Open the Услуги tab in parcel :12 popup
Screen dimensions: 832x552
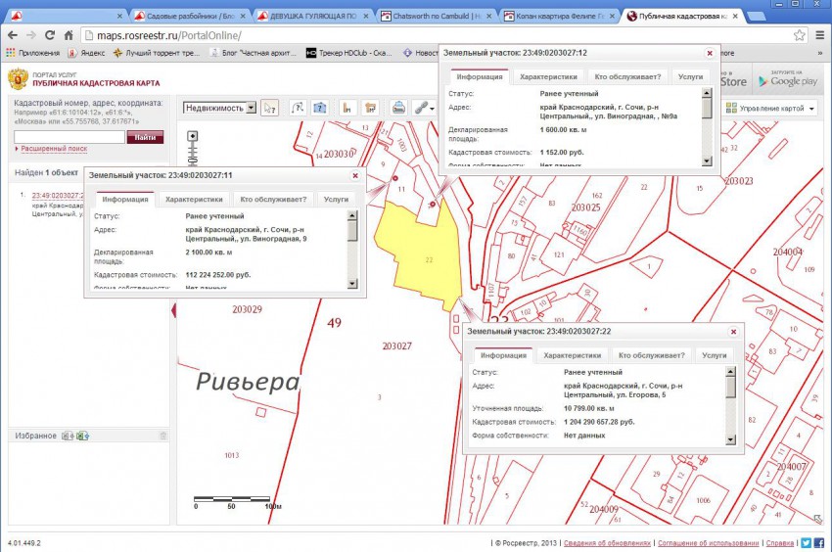point(690,76)
